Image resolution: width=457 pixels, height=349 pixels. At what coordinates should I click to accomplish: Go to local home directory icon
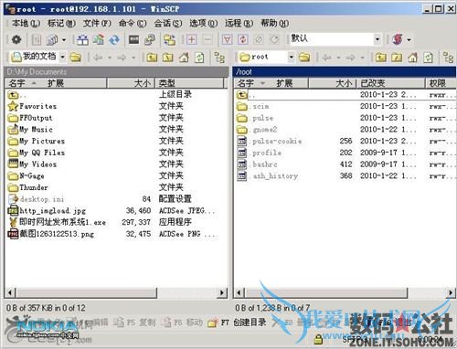184,57
